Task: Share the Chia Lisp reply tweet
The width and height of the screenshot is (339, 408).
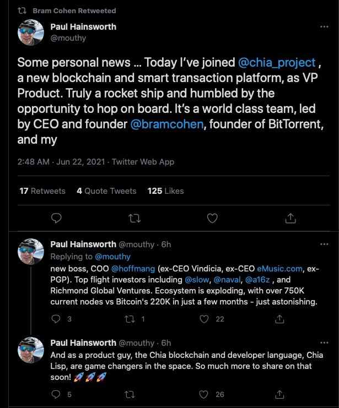Action: (x=279, y=394)
